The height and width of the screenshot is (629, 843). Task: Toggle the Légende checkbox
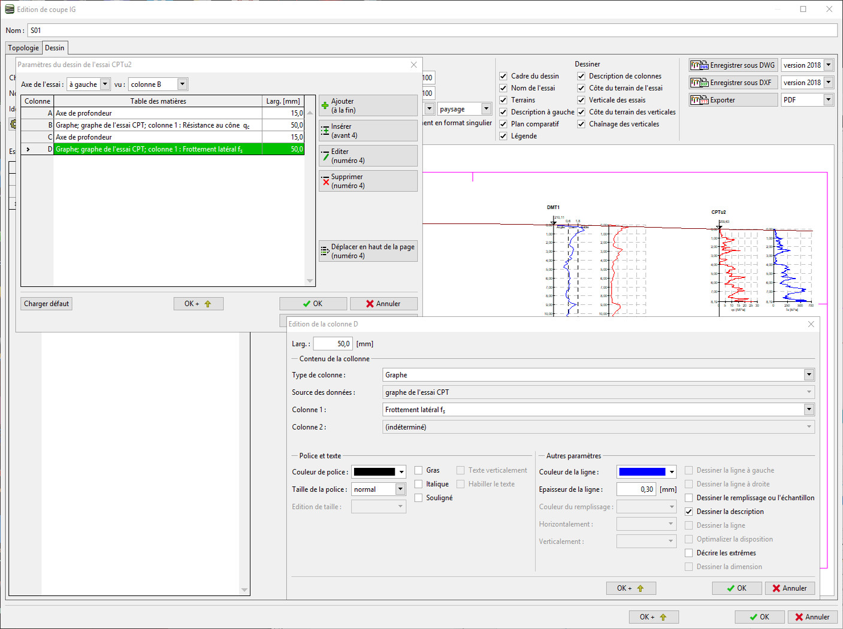tap(503, 136)
